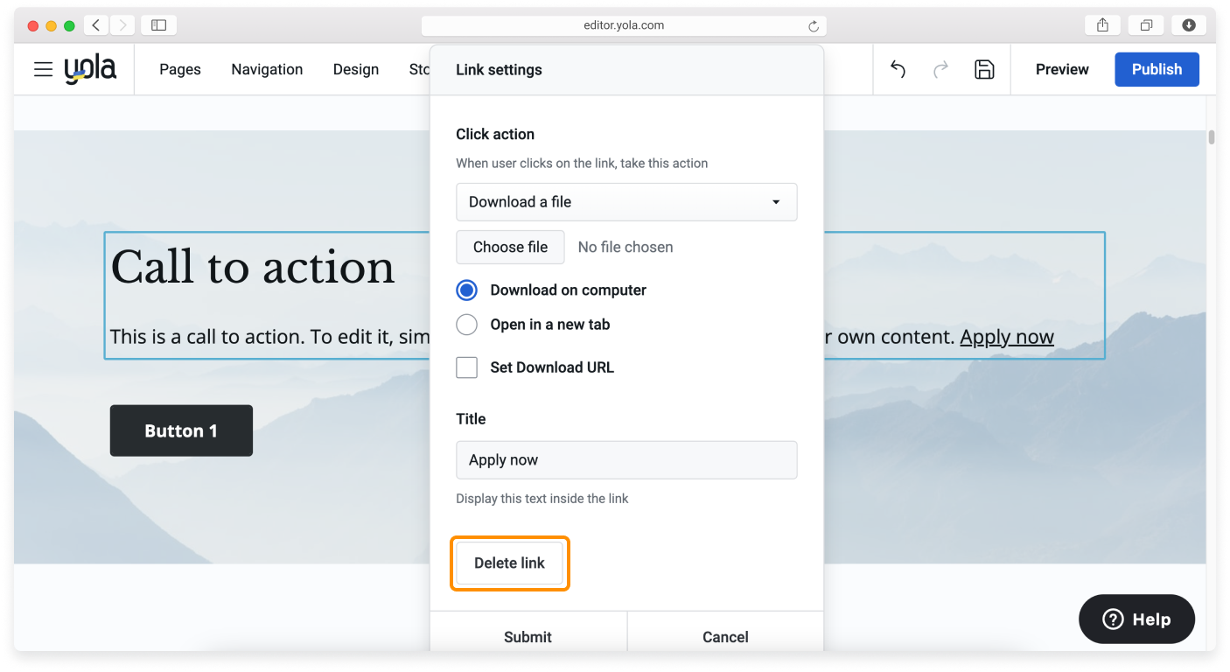This screenshot has height=672, width=1230.
Task: Submit the link settings
Action: coord(528,637)
